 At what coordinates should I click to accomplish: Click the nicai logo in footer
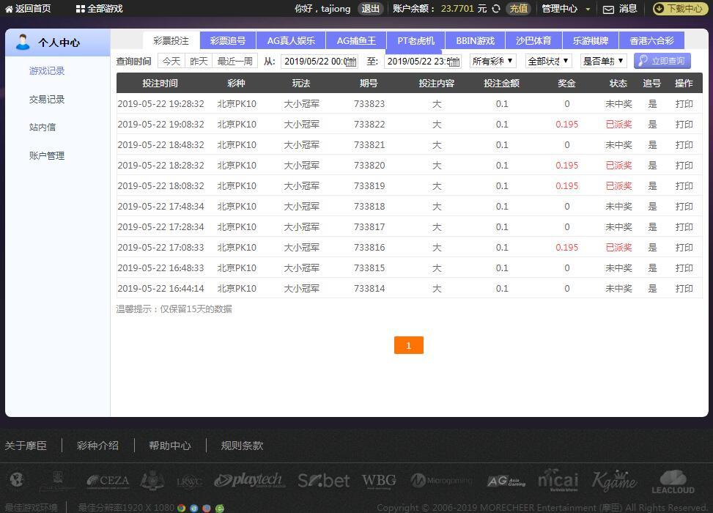558,480
